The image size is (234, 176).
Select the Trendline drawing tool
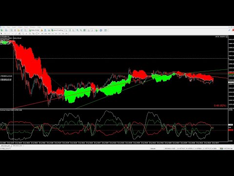click(x=16, y=33)
